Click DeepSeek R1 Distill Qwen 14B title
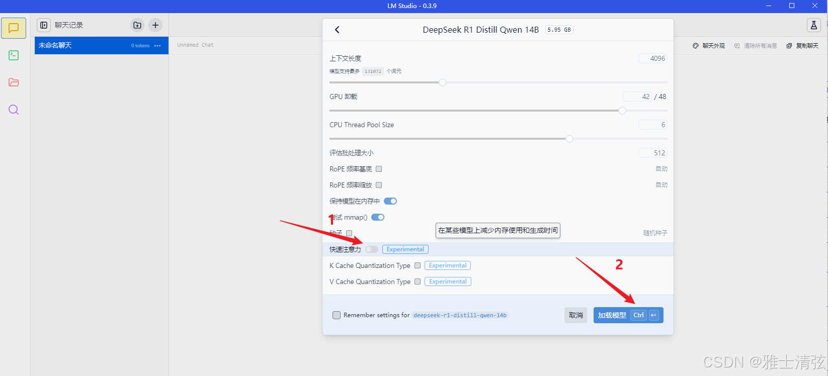The height and width of the screenshot is (376, 828). coord(480,30)
